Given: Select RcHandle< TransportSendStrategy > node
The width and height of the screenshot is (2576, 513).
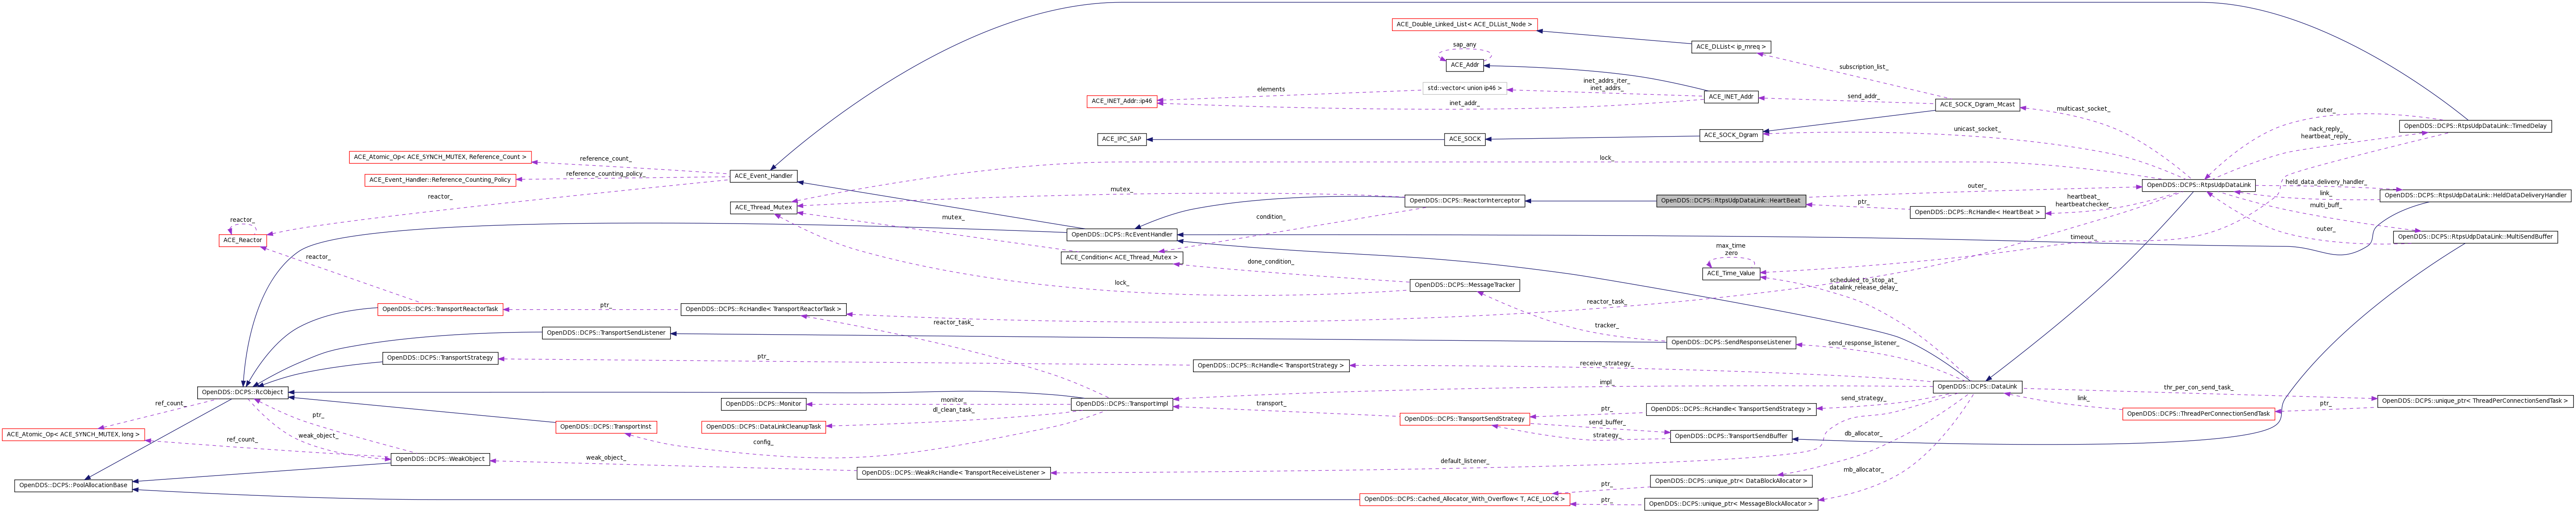Looking at the screenshot, I should tap(1731, 409).
